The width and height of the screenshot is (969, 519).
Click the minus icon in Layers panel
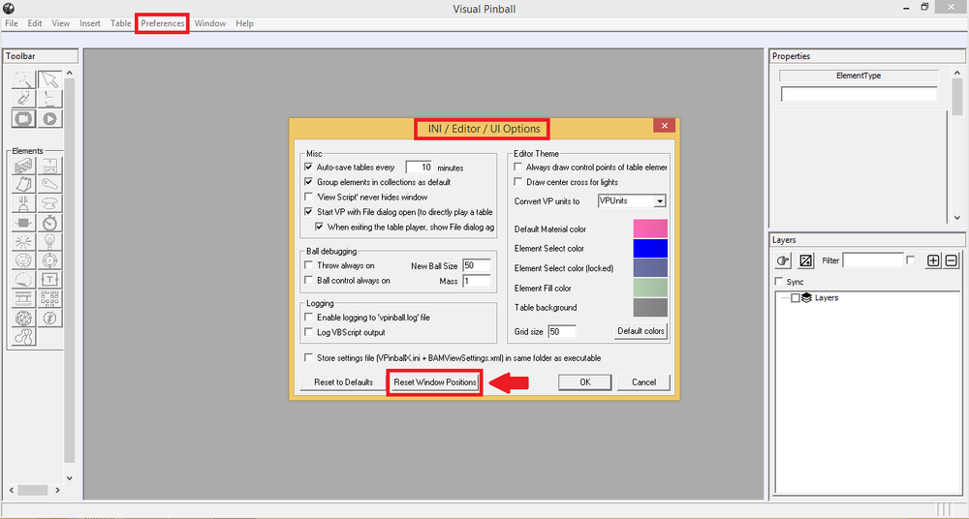pyautogui.click(x=952, y=260)
